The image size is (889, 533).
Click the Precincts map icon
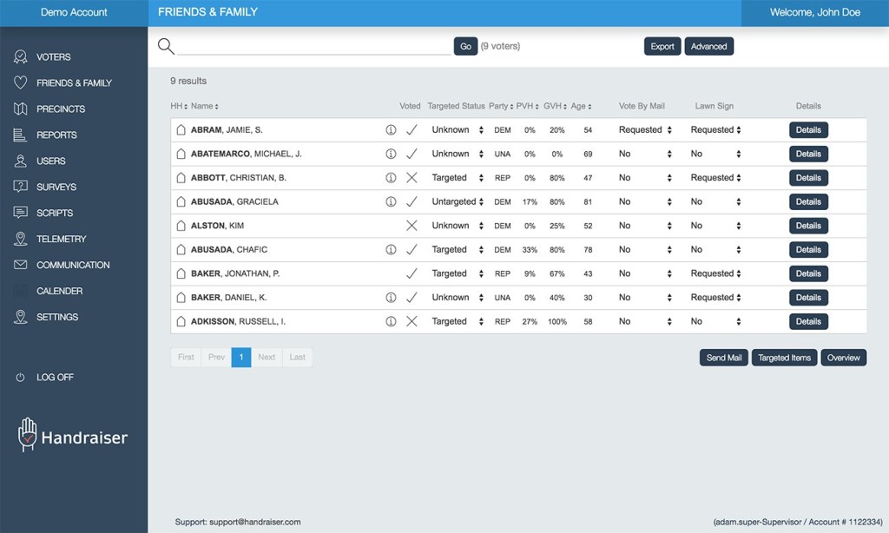click(x=20, y=109)
